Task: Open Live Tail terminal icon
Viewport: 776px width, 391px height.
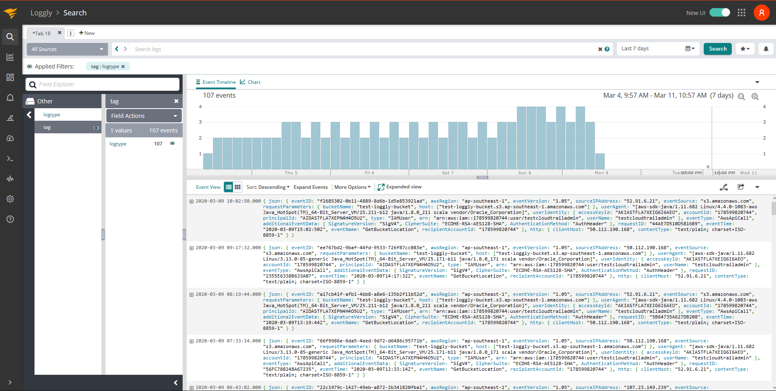Action: [x=10, y=158]
